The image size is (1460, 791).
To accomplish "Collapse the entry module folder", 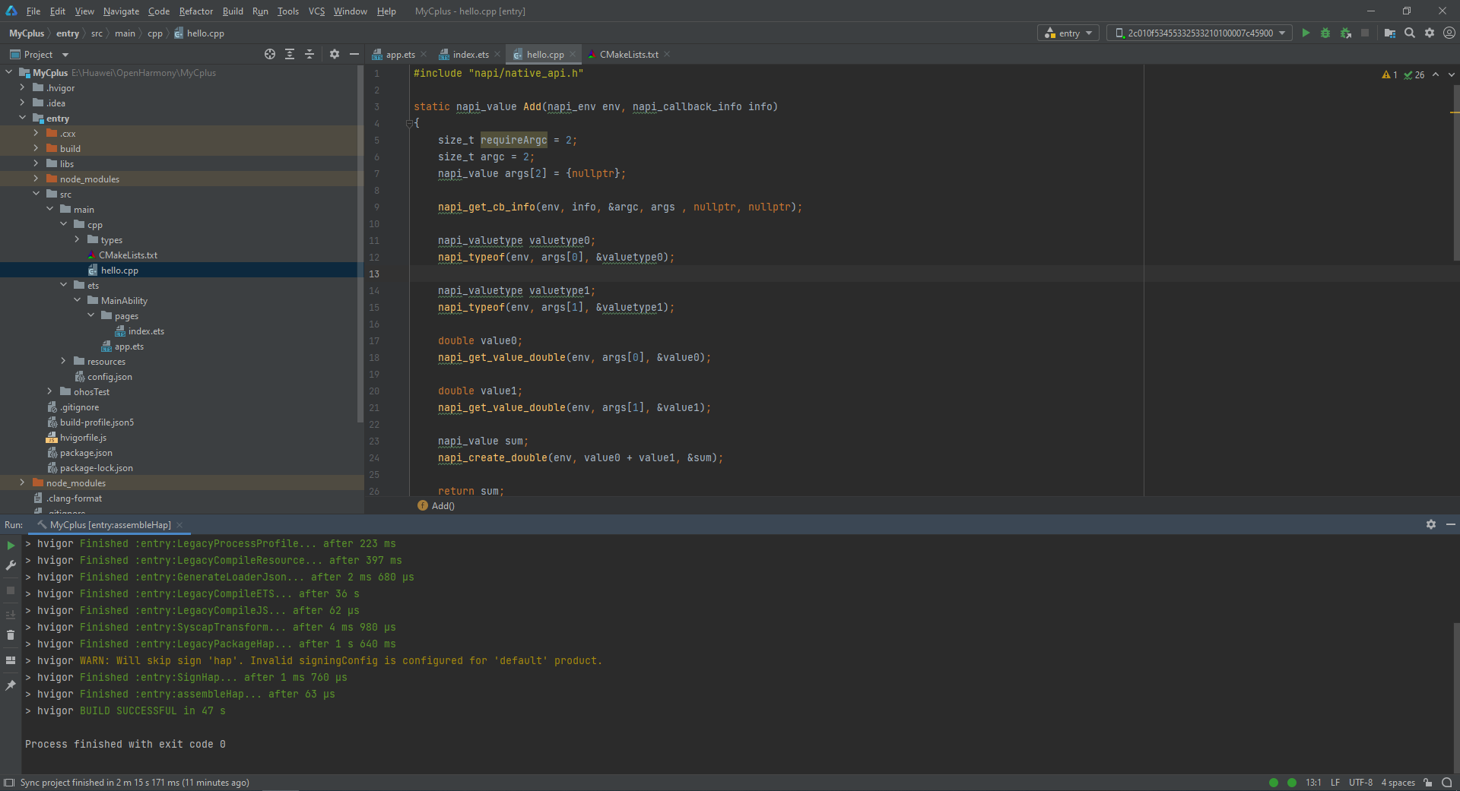I will (22, 118).
